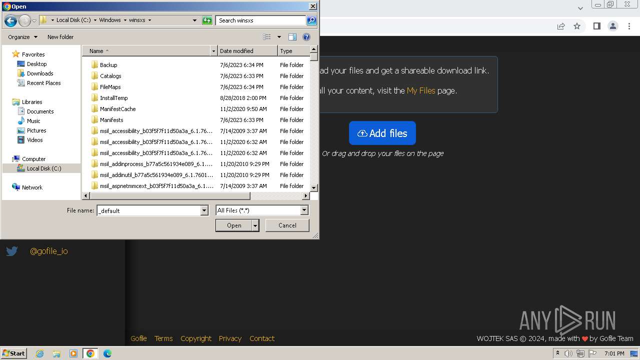Click the Cancel button
Image resolution: width=640 pixels, height=360 pixels.
point(287,225)
